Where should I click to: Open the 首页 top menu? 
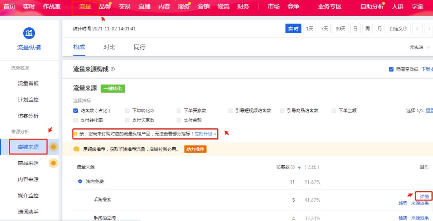pyautogui.click(x=9, y=7)
